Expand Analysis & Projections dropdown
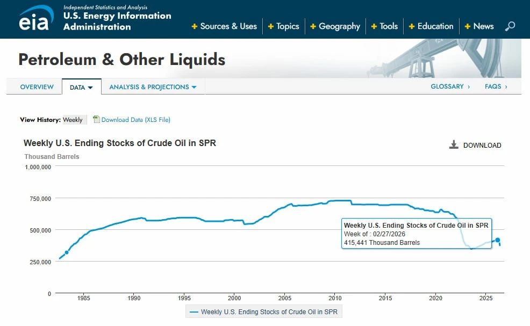 pyautogui.click(x=153, y=87)
